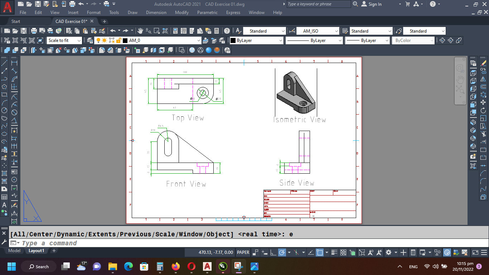Select the Multiline Text tool

coord(4,205)
